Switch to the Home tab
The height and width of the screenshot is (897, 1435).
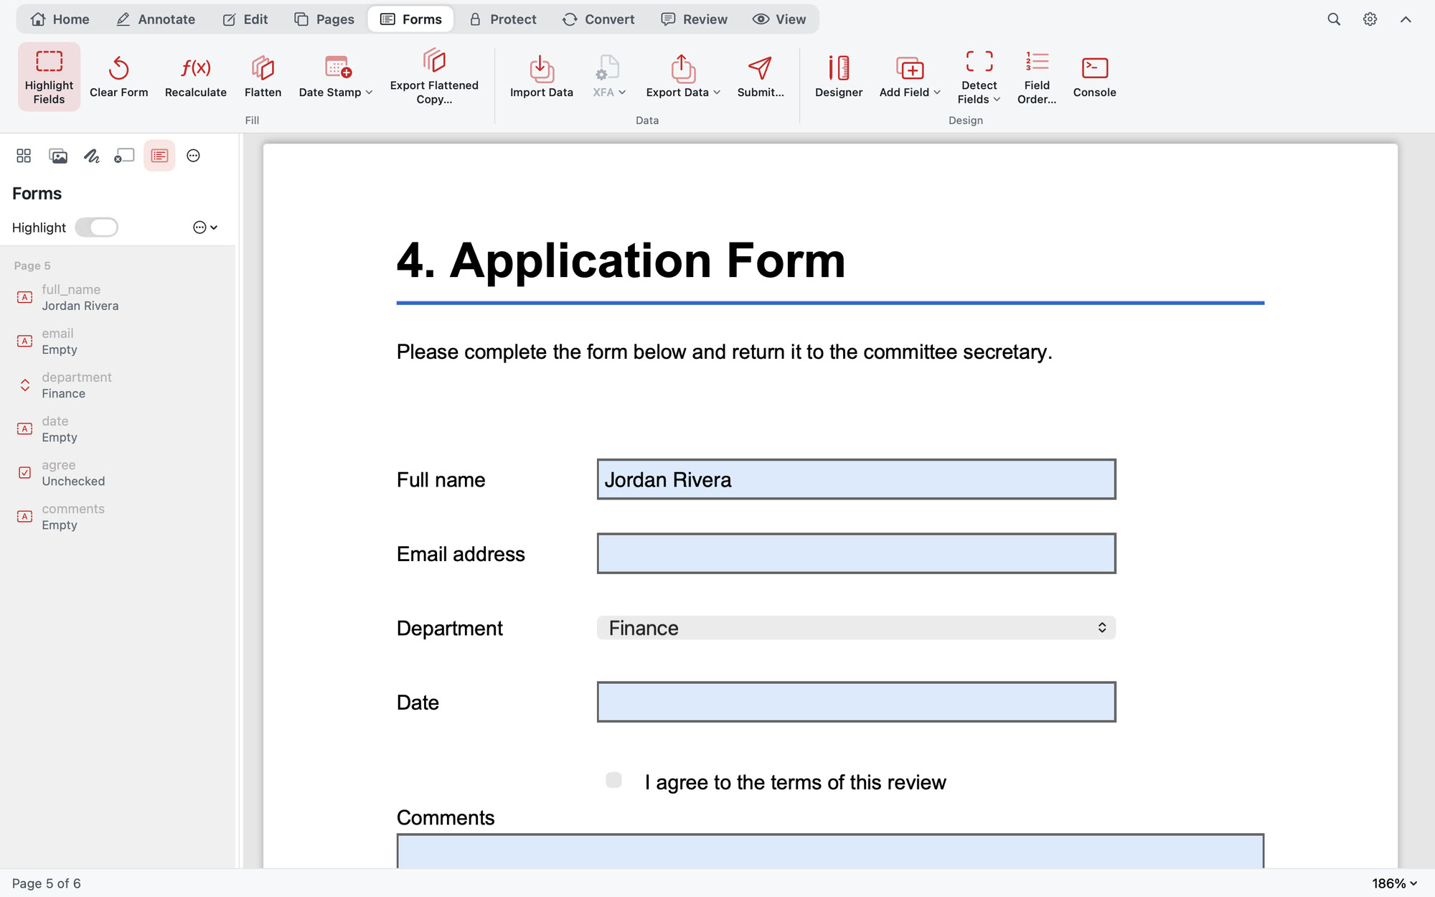point(60,19)
